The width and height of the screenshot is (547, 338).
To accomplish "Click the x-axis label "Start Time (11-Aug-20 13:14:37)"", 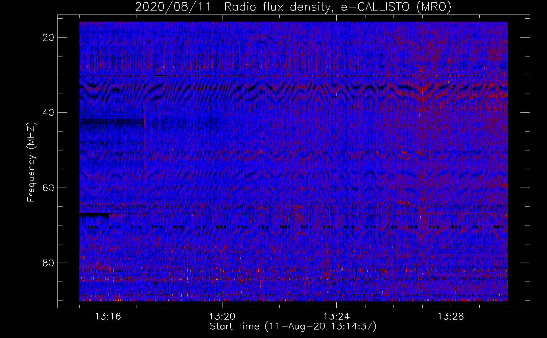I will click(x=293, y=327).
